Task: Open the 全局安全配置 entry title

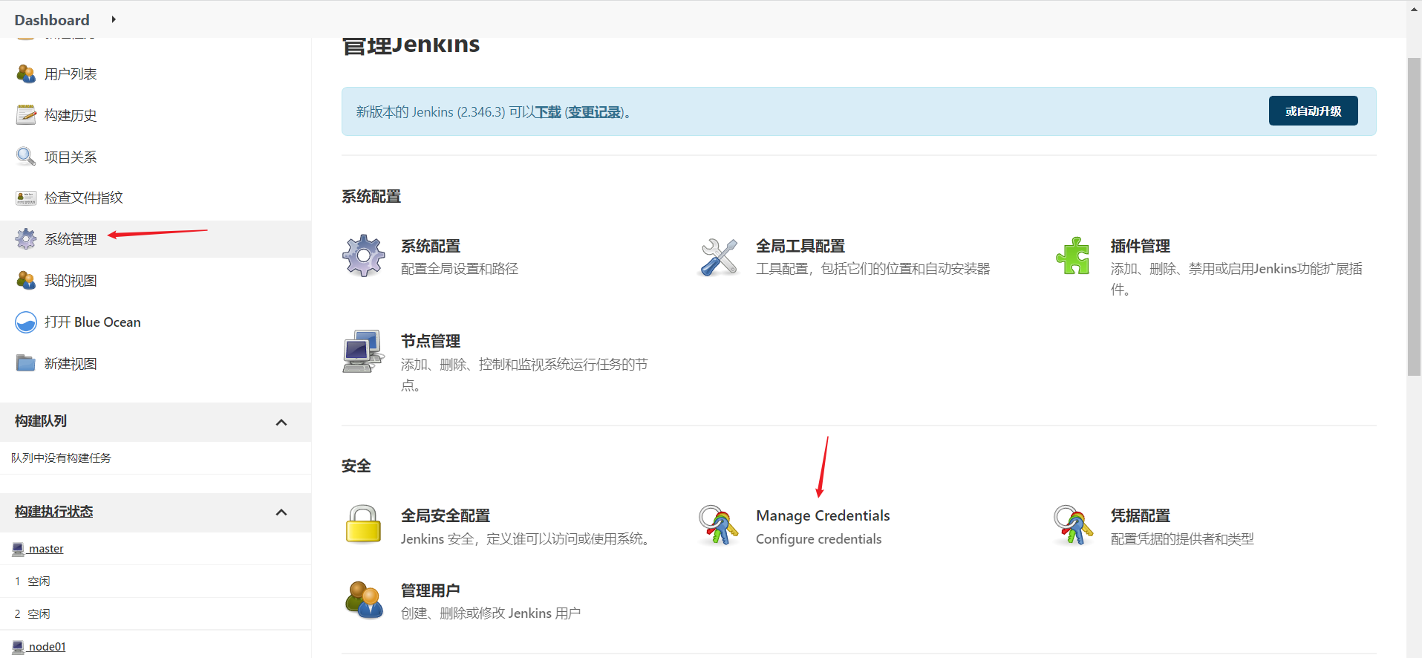Action: [446, 515]
